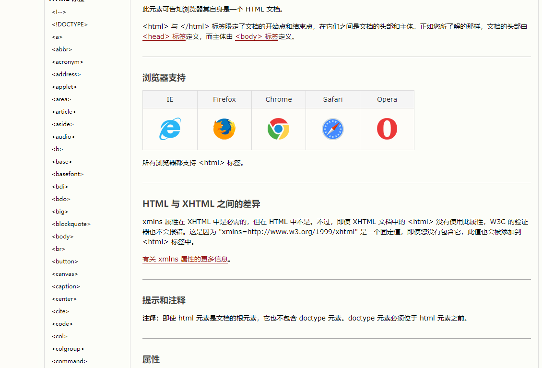Choose the <address> tag in sidebar
The image size is (542, 368).
pos(66,74)
